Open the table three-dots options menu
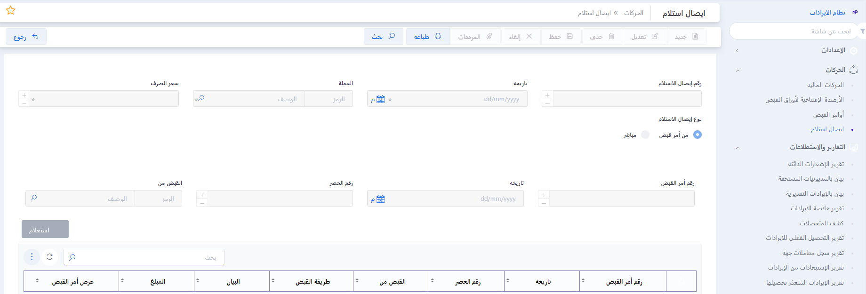The width and height of the screenshot is (866, 294). (32, 257)
